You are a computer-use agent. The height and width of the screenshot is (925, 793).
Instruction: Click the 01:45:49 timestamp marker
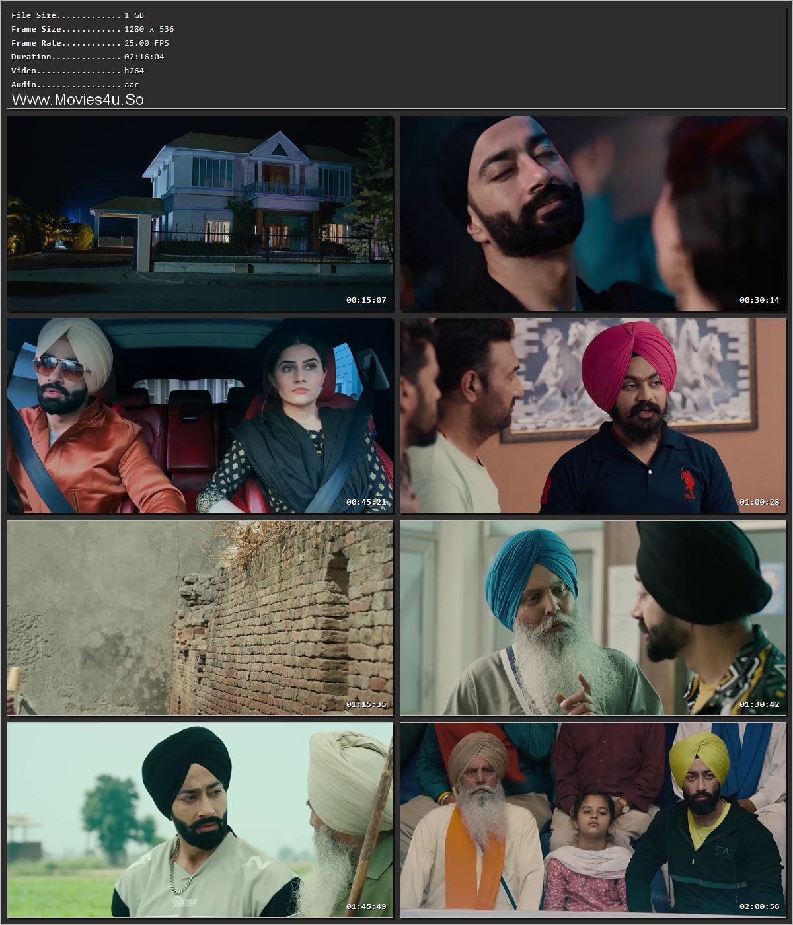[366, 907]
